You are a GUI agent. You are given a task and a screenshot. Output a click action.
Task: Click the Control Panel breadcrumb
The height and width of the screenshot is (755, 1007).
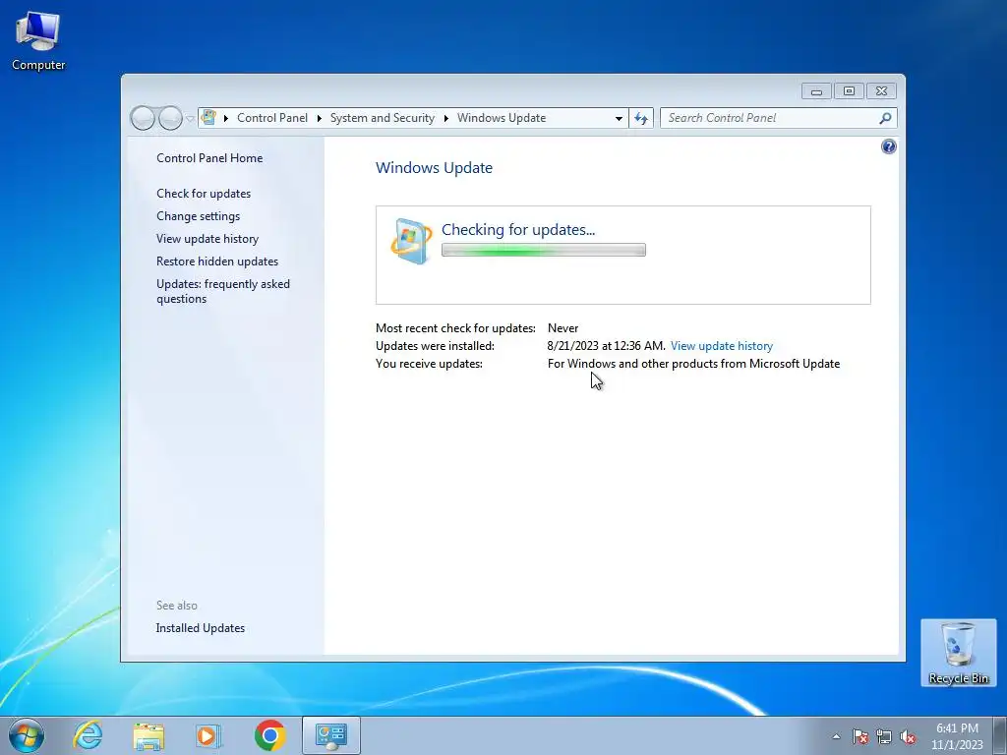click(x=272, y=118)
